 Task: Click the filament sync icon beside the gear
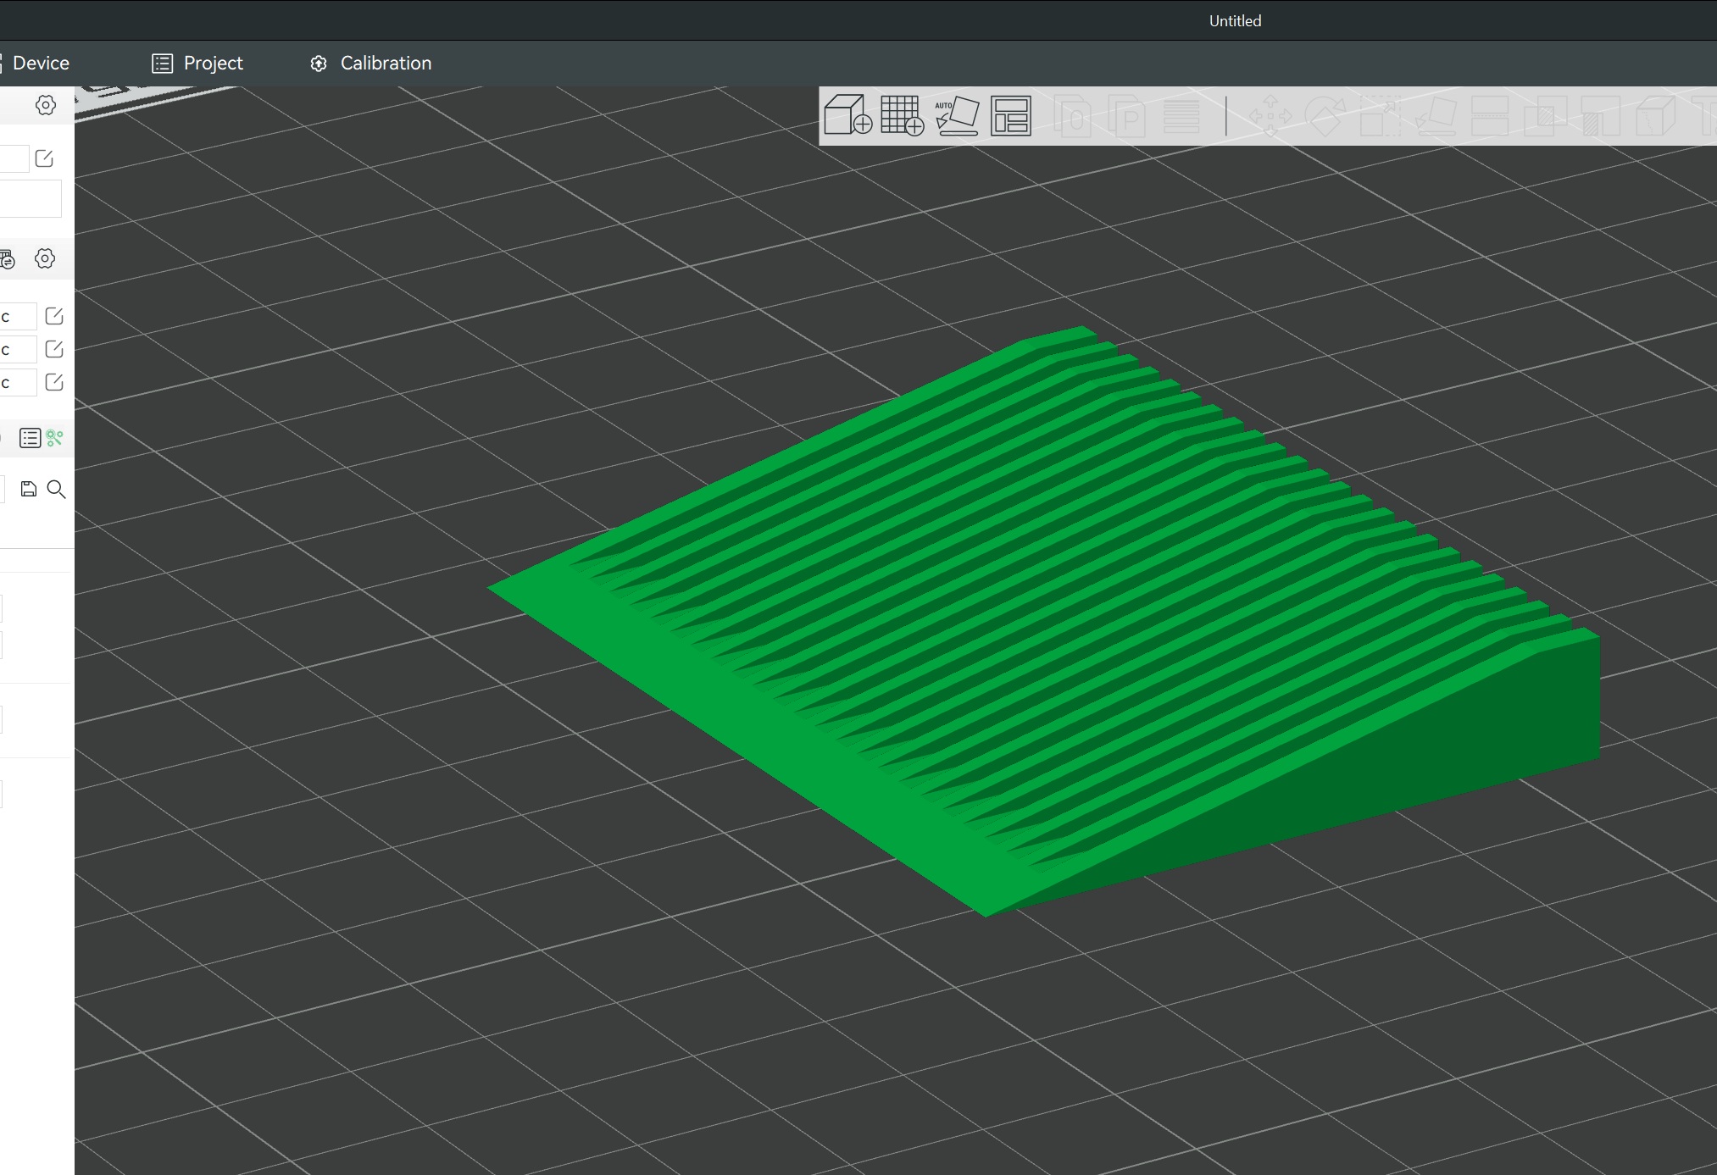pos(8,259)
